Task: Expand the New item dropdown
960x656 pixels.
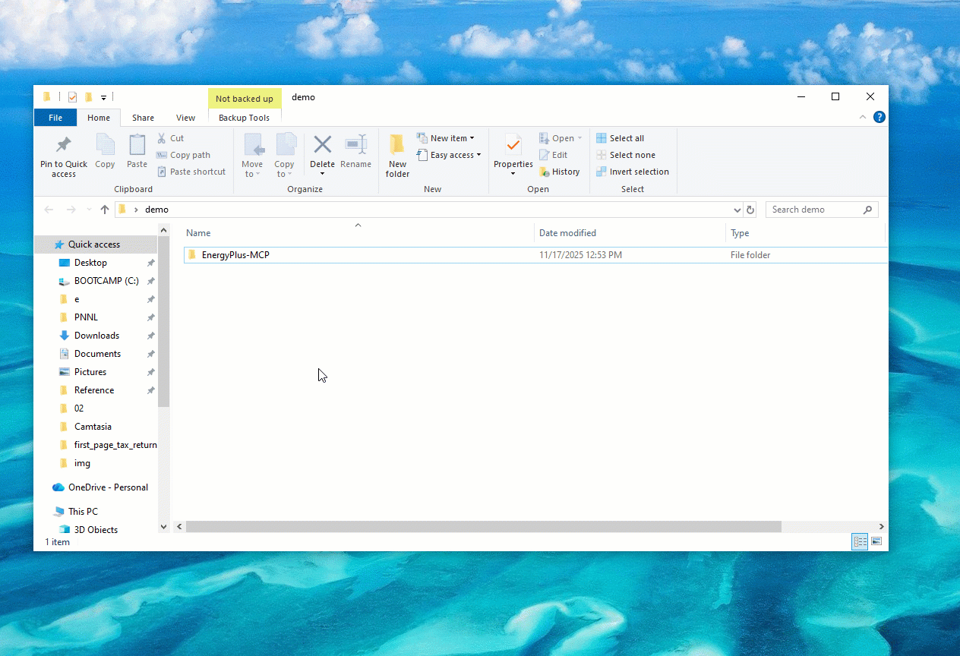Action: [x=447, y=138]
